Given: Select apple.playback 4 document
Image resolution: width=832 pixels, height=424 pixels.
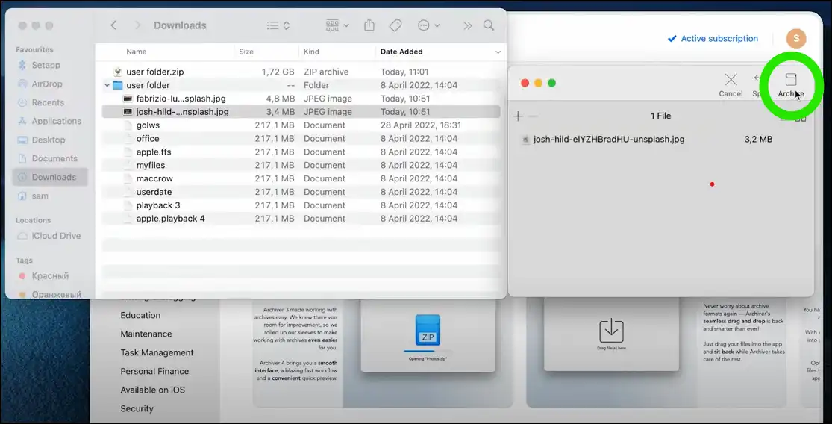Looking at the screenshot, I should click(x=301, y=218).
